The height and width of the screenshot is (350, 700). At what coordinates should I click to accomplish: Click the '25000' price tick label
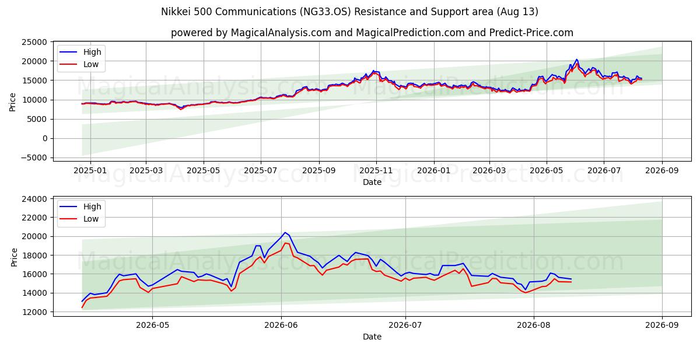(35, 42)
